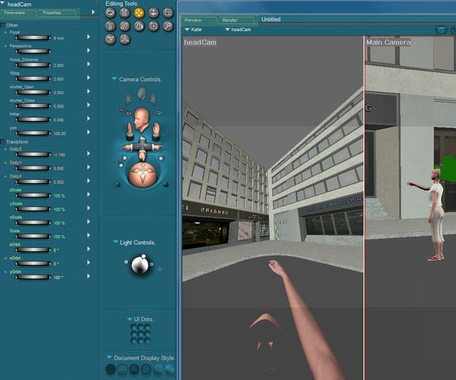This screenshot has width=456, height=380.
Task: Select the Rotate editing tool
Action: point(110,13)
